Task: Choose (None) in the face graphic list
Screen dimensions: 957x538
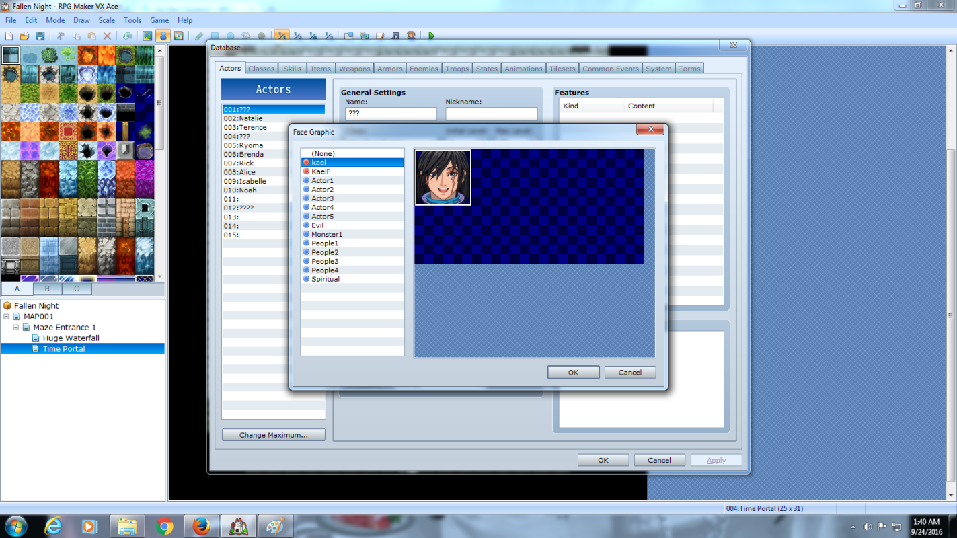Action: 352,153
